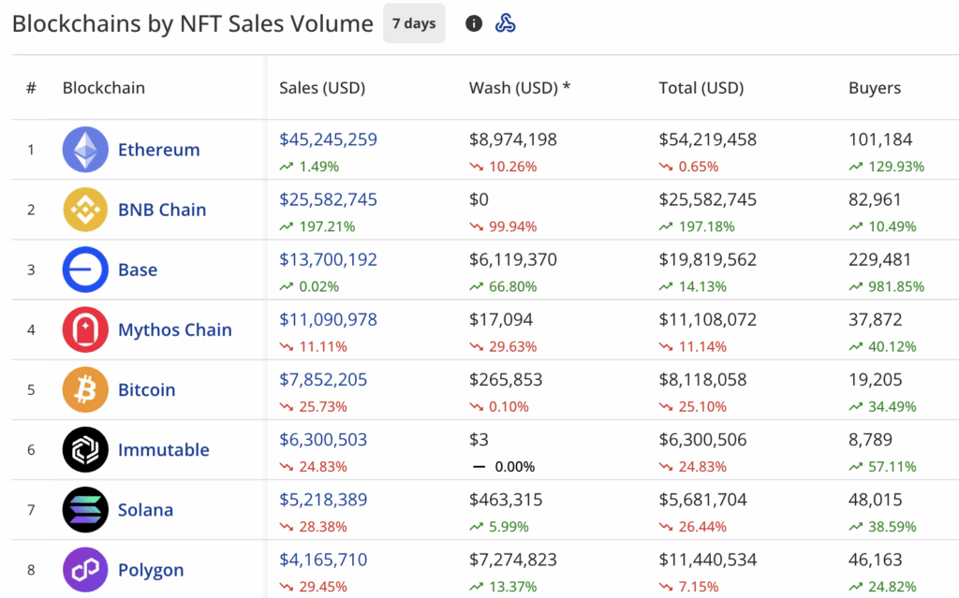Select the BNB Chain logo icon
This screenshot has height=598, width=959.
pyautogui.click(x=85, y=210)
